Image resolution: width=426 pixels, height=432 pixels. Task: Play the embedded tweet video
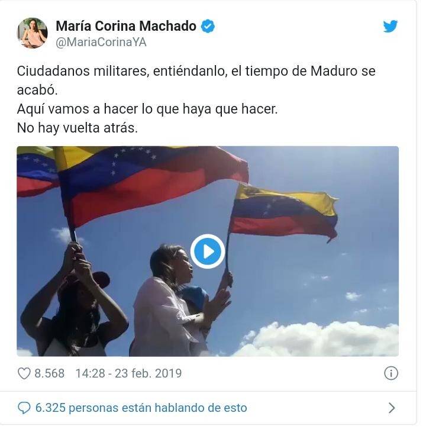click(208, 252)
